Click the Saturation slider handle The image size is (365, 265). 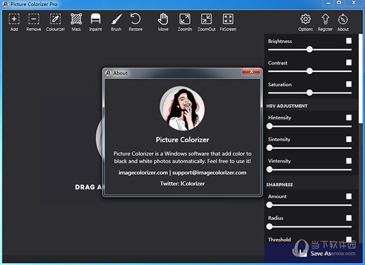click(x=310, y=93)
